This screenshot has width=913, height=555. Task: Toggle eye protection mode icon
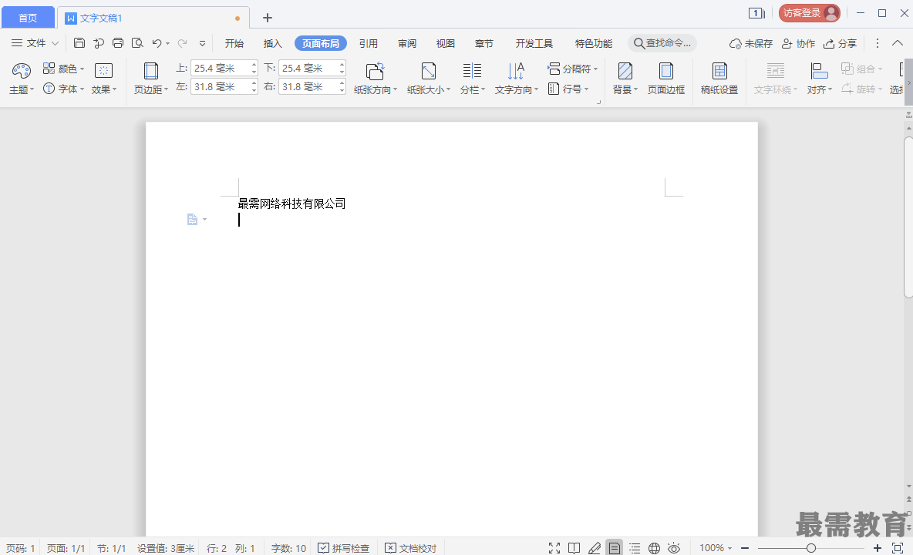point(674,548)
